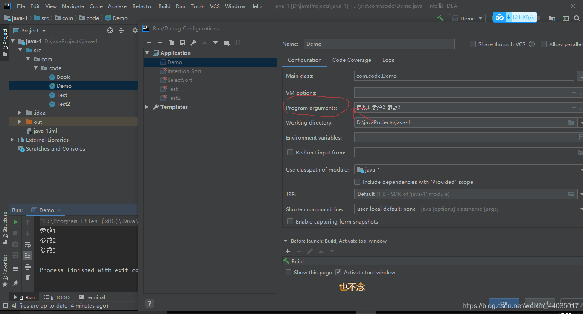Browse JRE location folder icon
Screen dimensions: 583x314
click(x=571, y=194)
